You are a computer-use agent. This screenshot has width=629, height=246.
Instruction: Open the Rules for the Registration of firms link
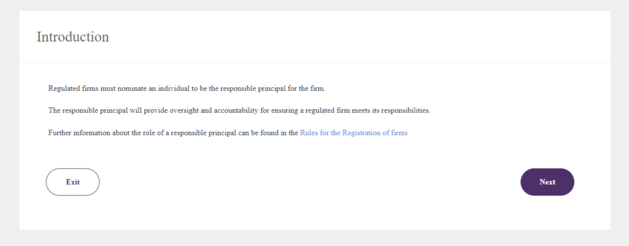353,133
